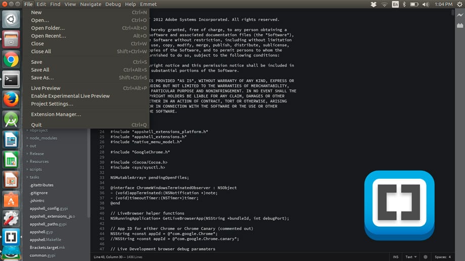This screenshot has width=465, height=261.
Task: Click Brackets Live Preview lightning icon
Action: (x=460, y=15)
